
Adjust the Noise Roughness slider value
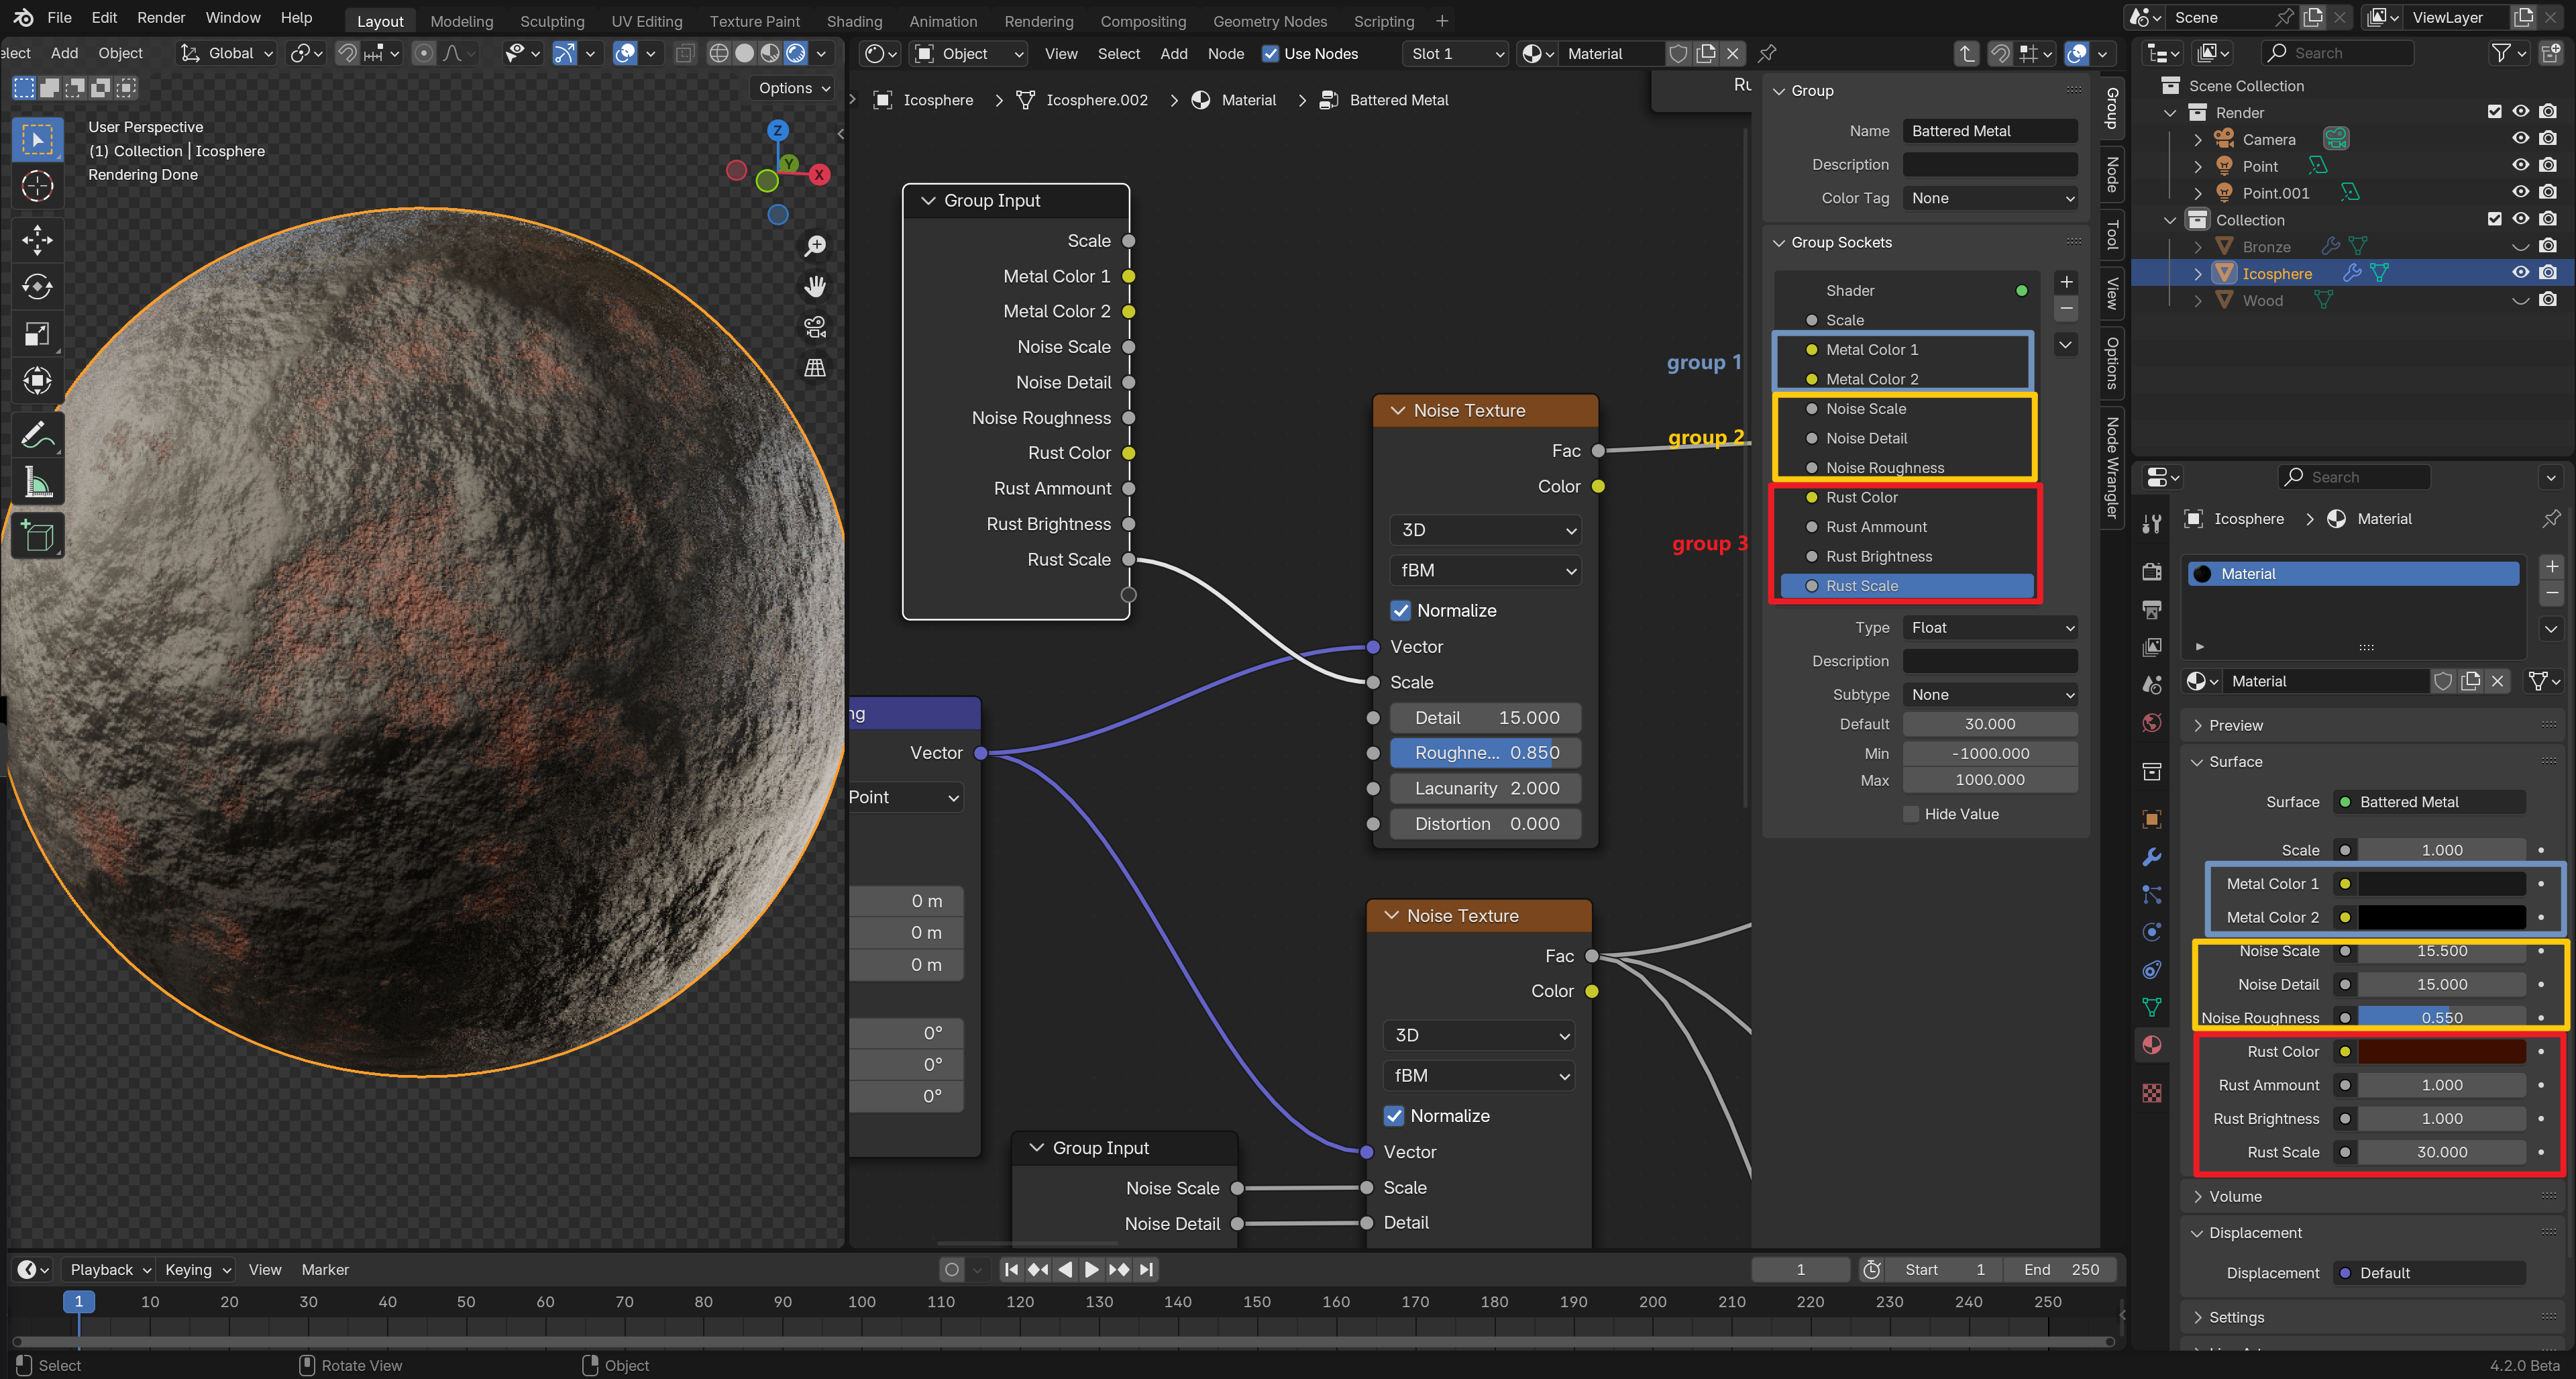2442,1018
